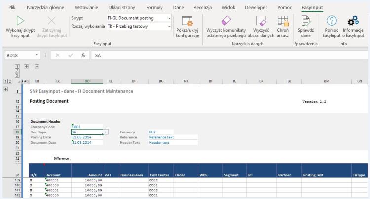
Task: Click the formula bar containing SA
Action: [x=222, y=55]
